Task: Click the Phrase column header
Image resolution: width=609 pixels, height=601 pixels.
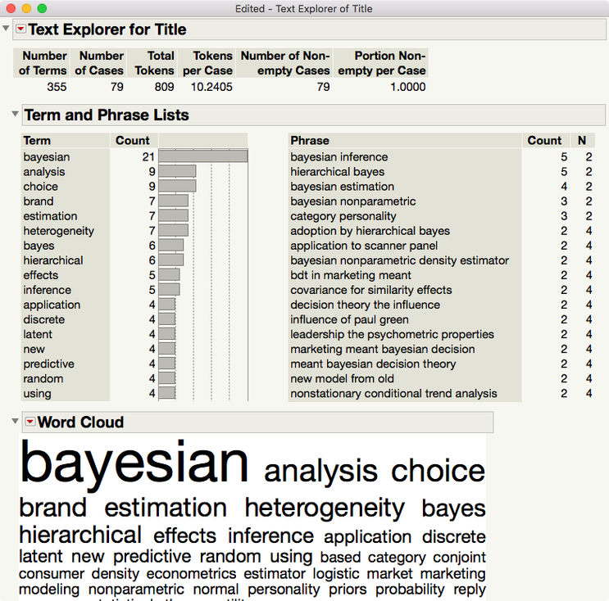Action: pos(309,141)
